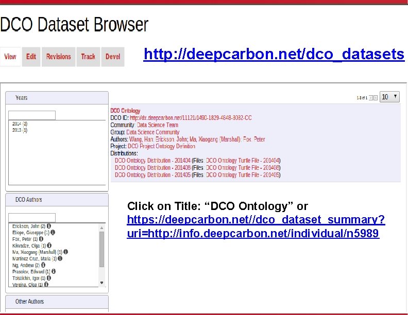Click DCO Authors list scroll-down arrow

[x=101, y=283]
